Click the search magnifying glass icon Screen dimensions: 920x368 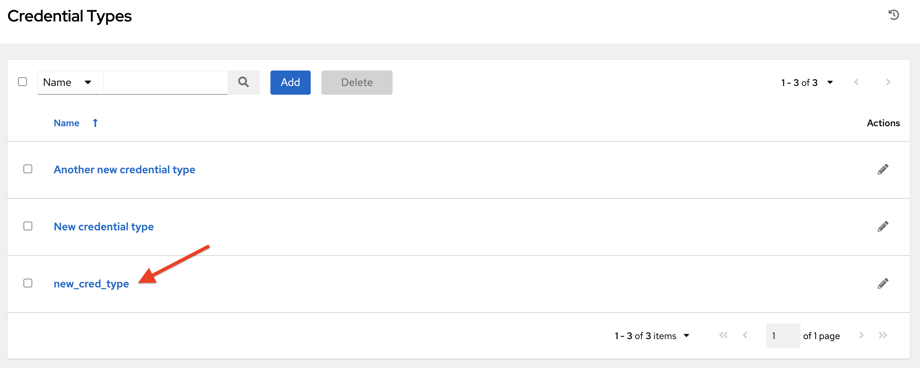244,82
